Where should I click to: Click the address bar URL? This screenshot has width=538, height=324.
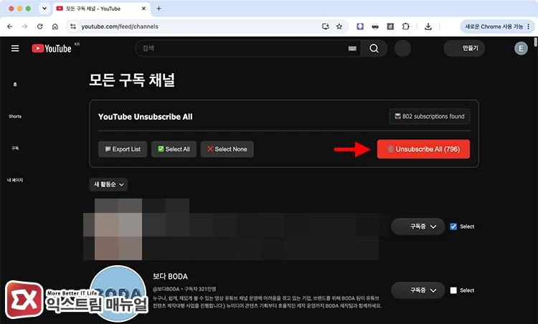click(x=119, y=27)
